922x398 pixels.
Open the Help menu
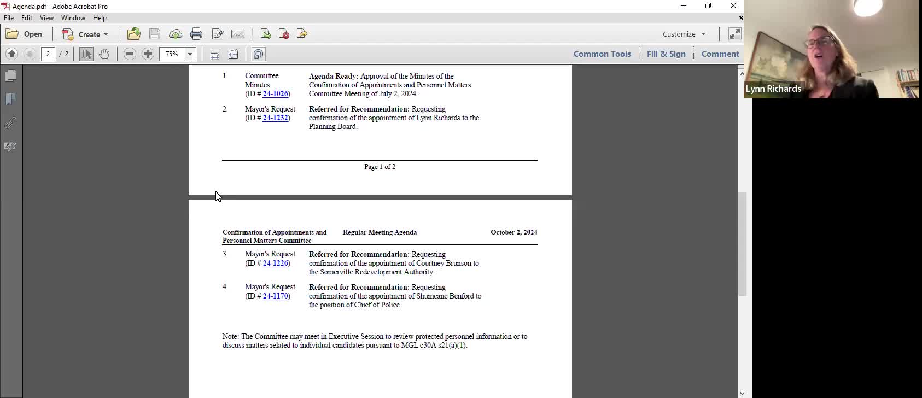point(100,18)
